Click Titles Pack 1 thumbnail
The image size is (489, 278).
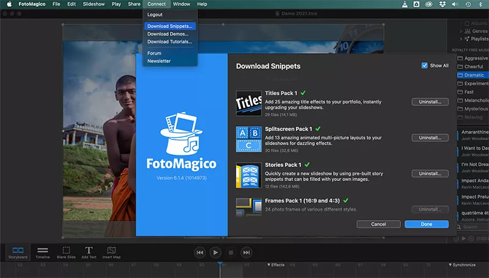click(249, 103)
